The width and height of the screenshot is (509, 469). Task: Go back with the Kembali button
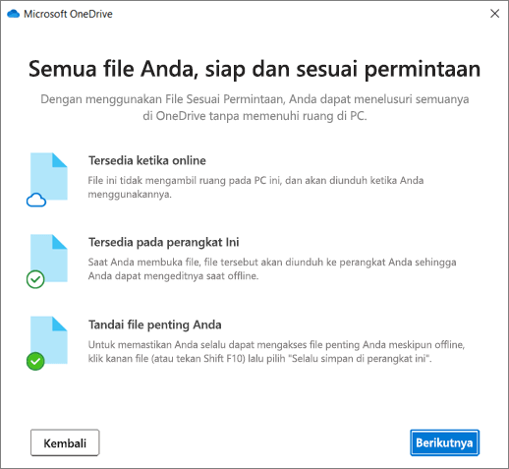[x=65, y=442]
